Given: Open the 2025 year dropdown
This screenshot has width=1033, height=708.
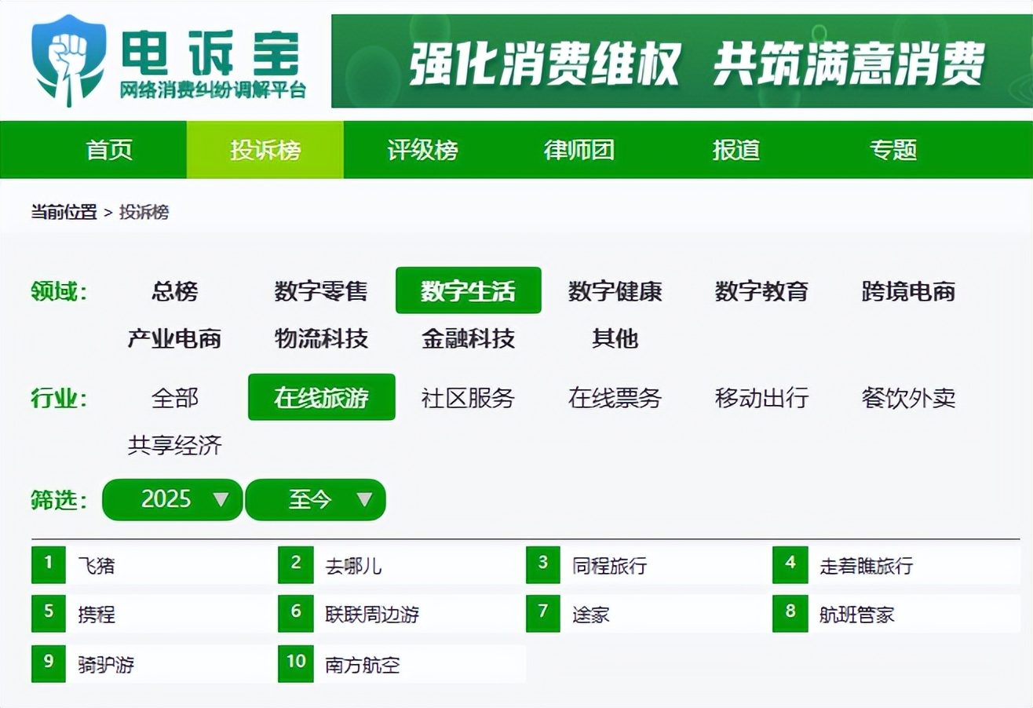Looking at the screenshot, I should point(173,500).
